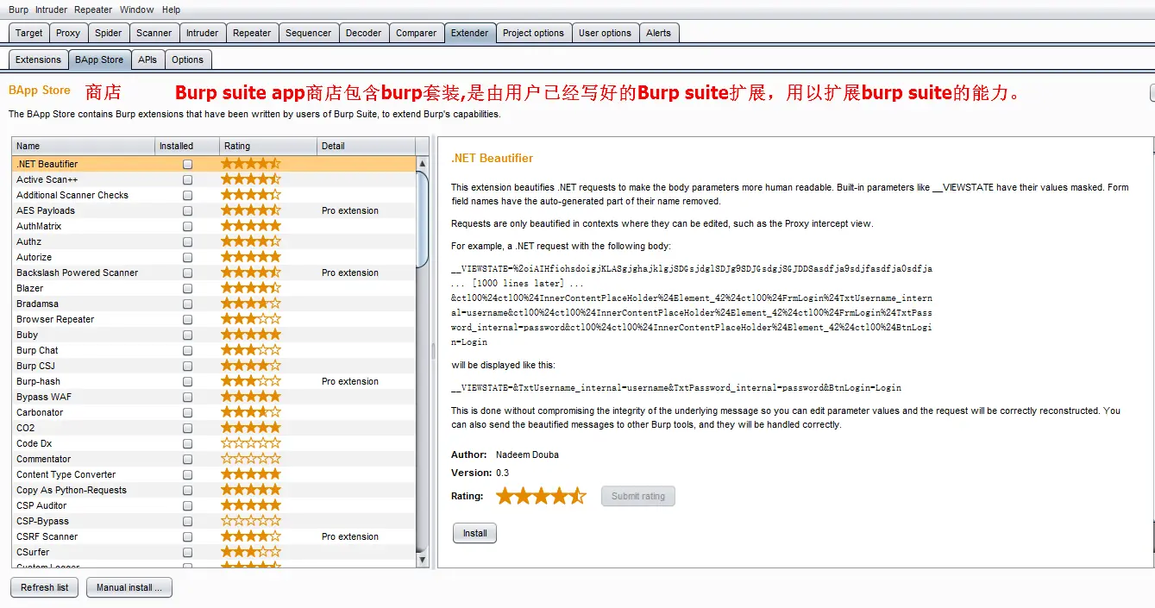This screenshot has height=608, width=1155.
Task: Switch to the Target tab
Action: pos(29,33)
